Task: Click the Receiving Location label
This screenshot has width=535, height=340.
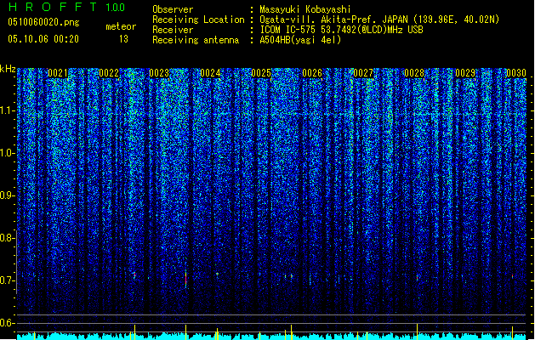Action: coord(198,20)
